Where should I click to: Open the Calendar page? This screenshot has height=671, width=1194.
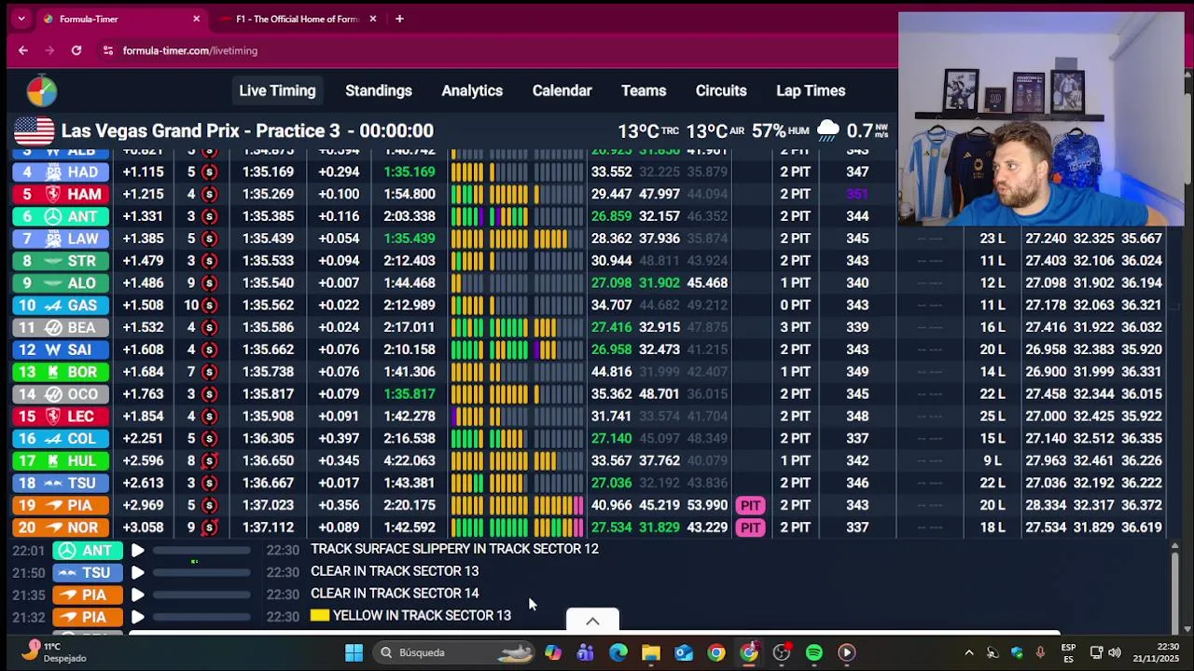tap(562, 90)
